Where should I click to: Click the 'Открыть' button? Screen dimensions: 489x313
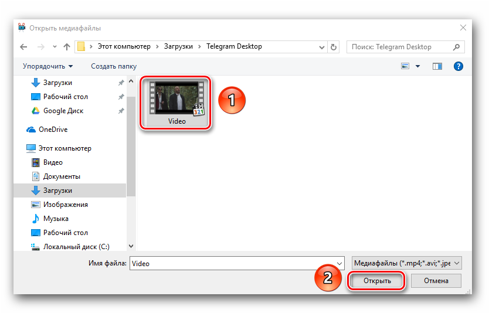[x=377, y=281]
